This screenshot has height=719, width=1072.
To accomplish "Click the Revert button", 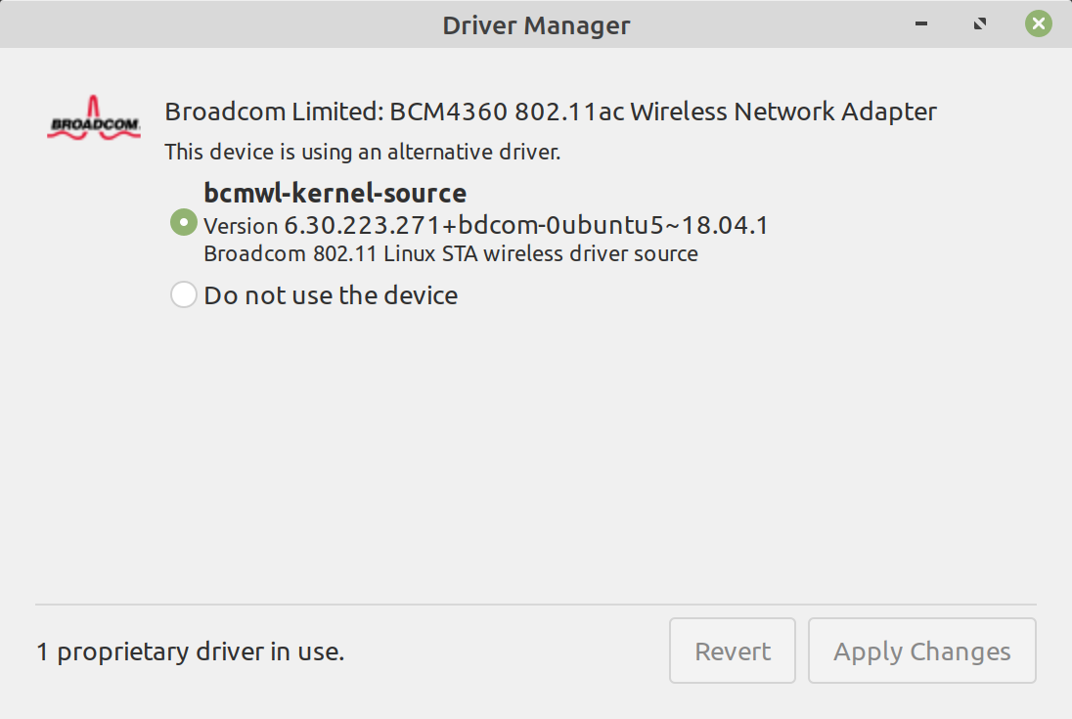I will (733, 651).
